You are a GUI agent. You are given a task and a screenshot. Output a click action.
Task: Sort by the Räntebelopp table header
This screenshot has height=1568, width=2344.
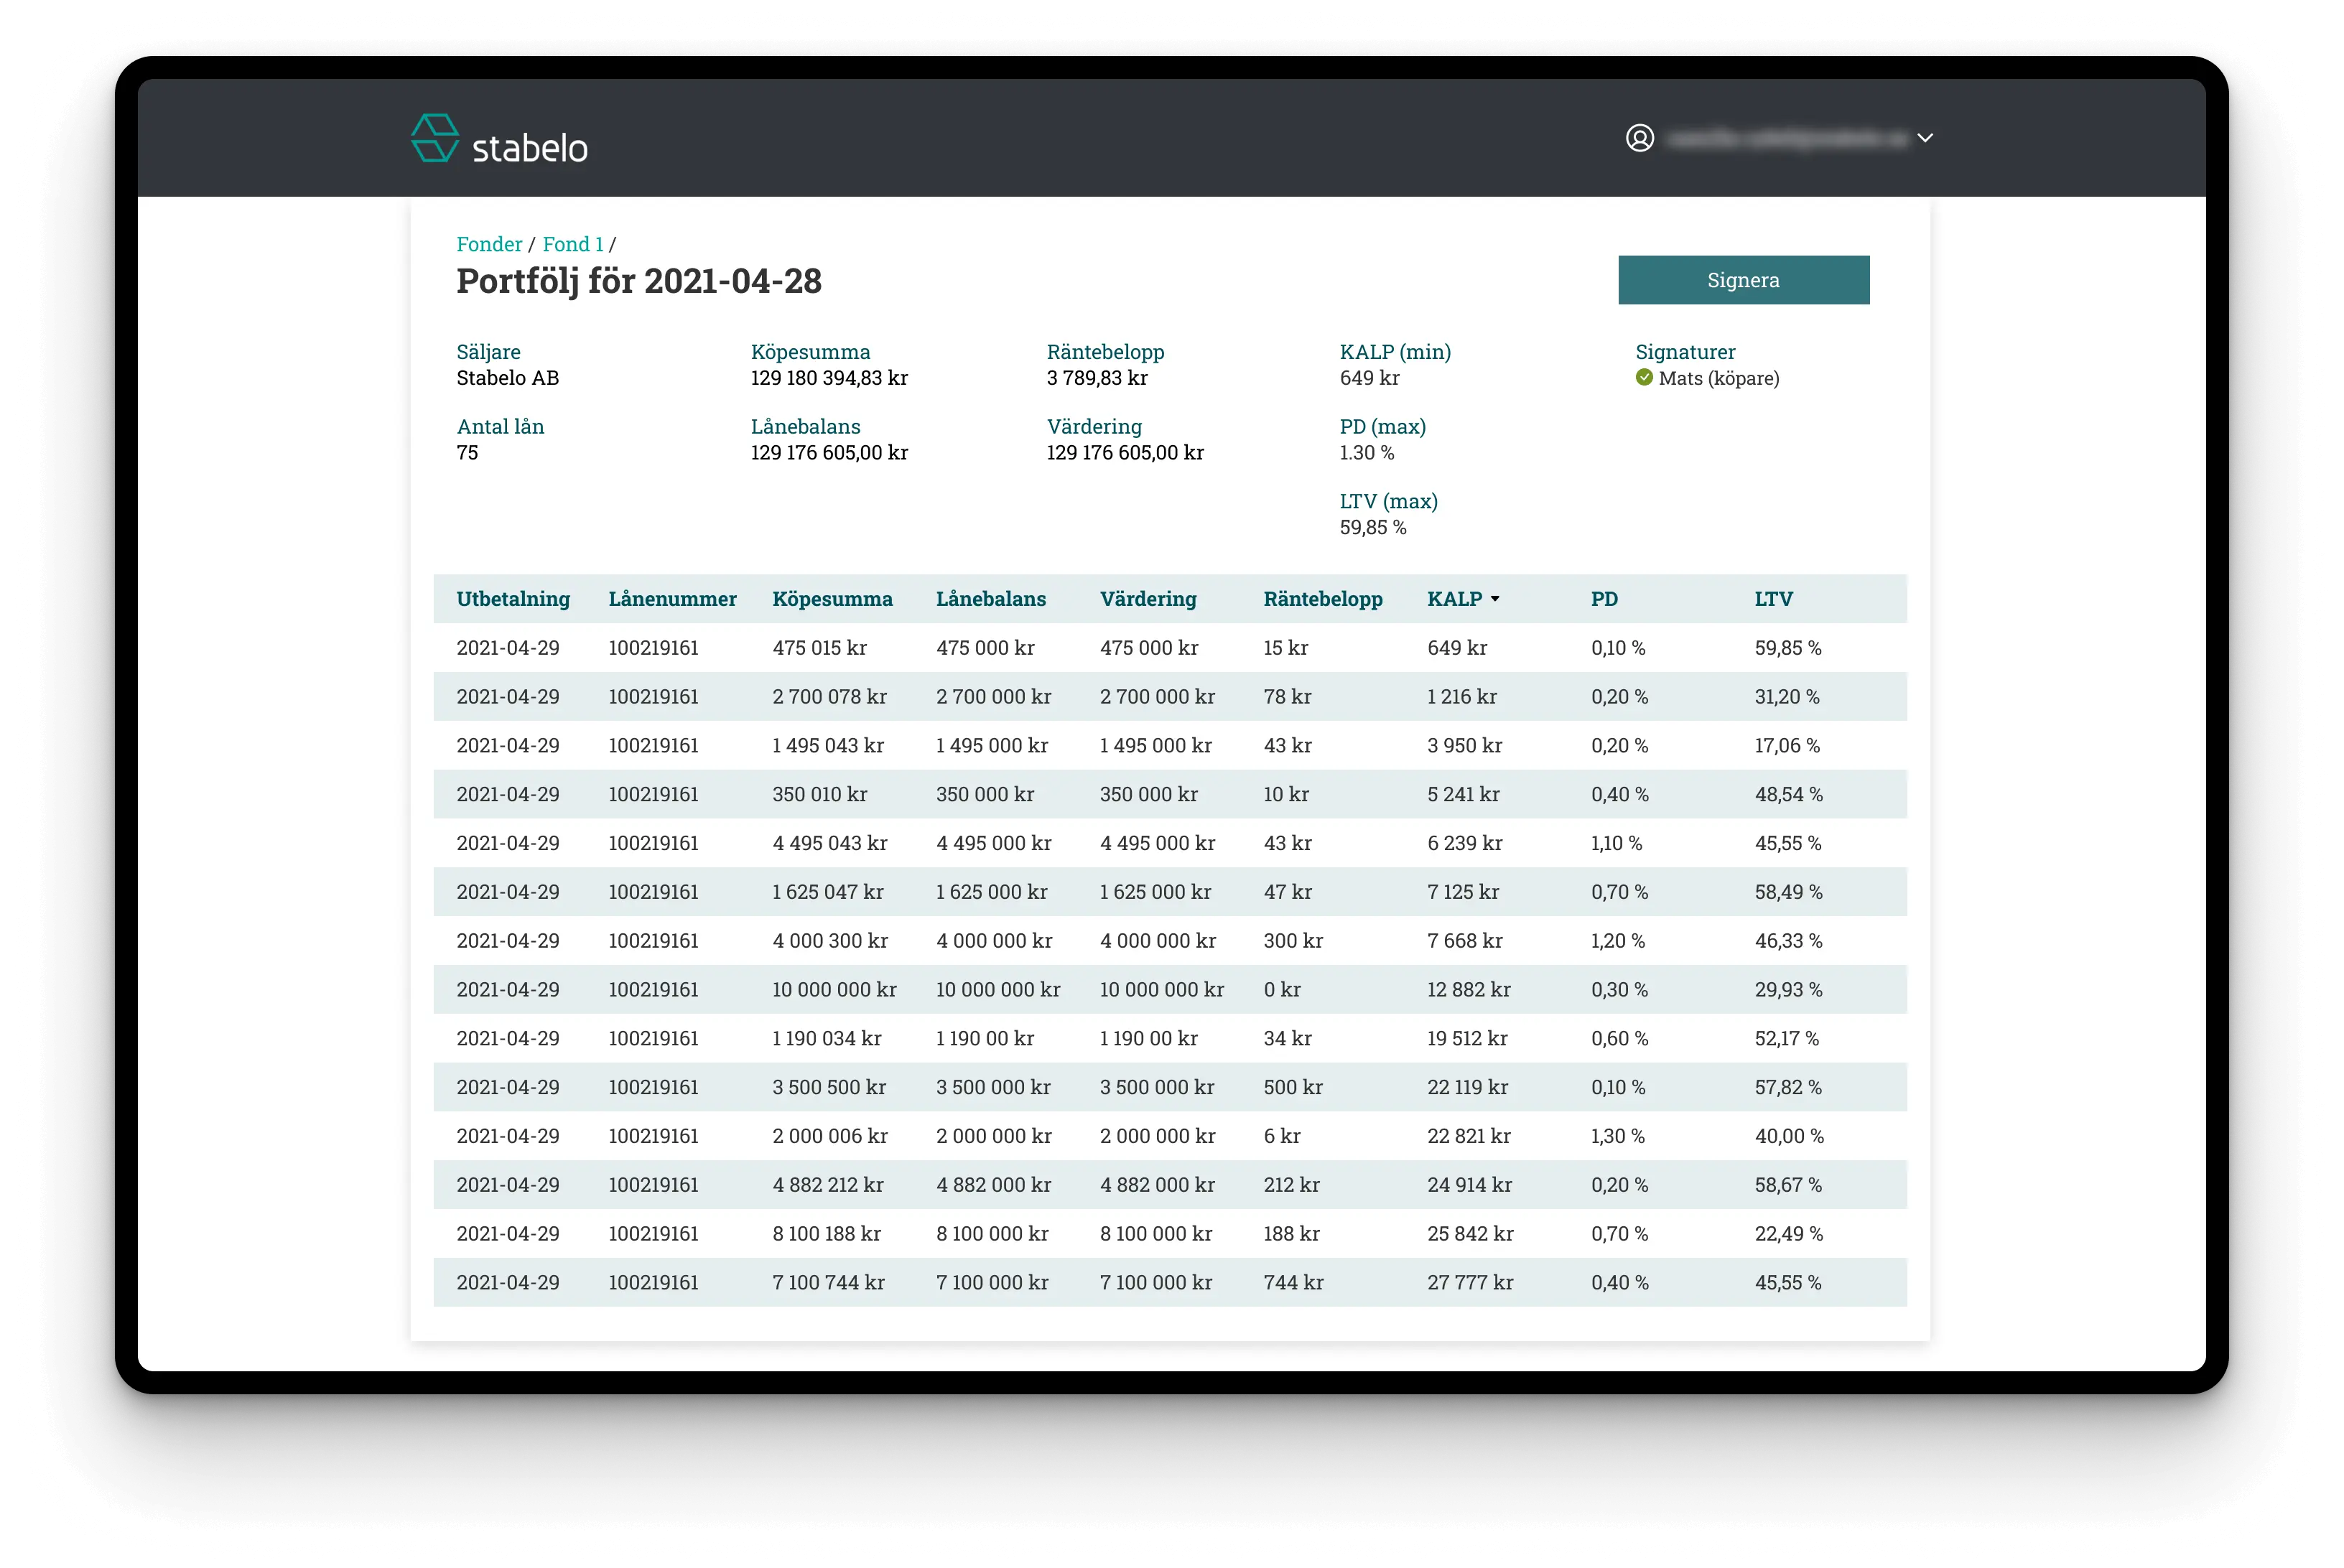(1322, 599)
